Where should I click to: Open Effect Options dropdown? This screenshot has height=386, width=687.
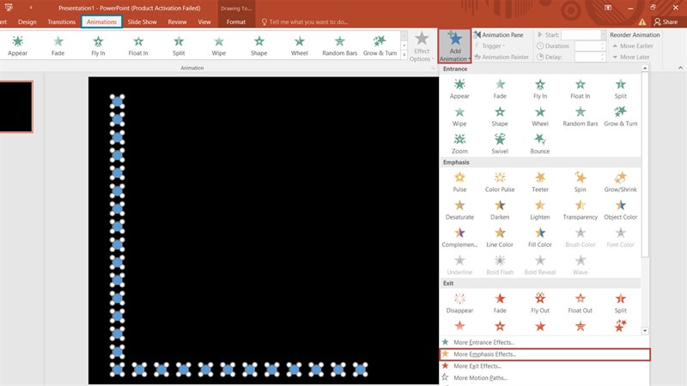tap(422, 46)
